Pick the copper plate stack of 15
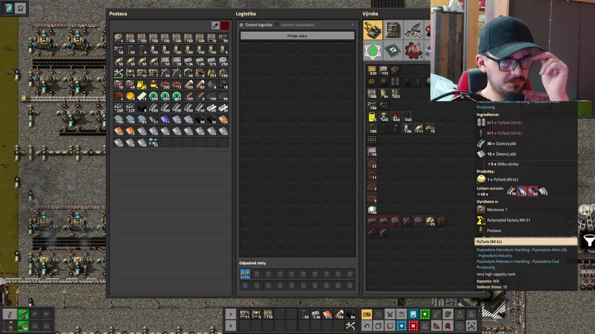Image resolution: width=595 pixels, height=334 pixels. tap(130, 131)
